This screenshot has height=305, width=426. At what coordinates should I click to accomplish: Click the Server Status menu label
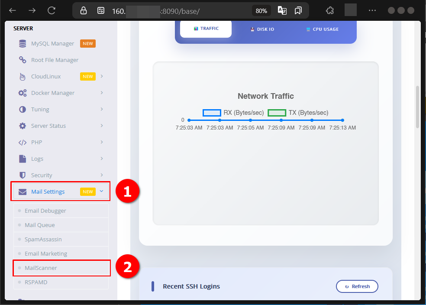(x=48, y=126)
